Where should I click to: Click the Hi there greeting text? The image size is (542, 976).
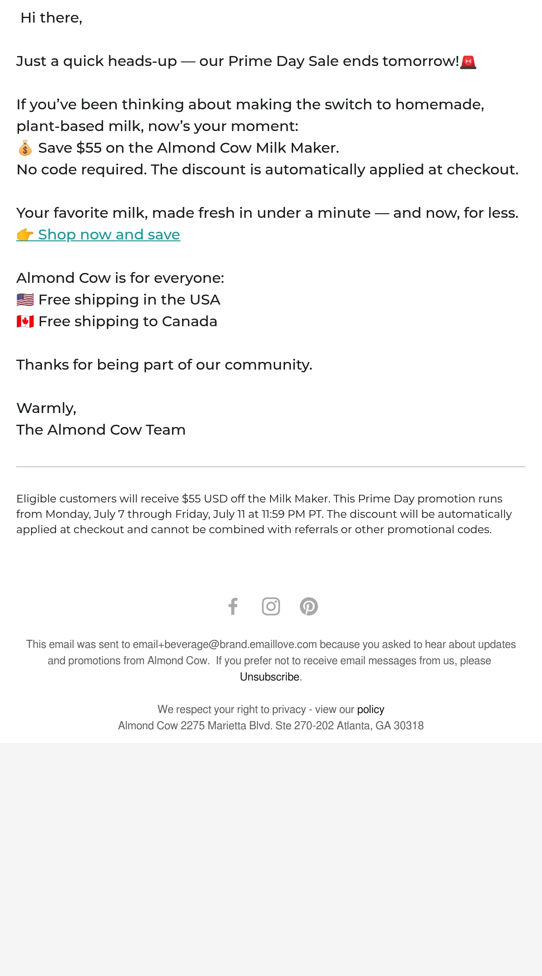(x=51, y=18)
